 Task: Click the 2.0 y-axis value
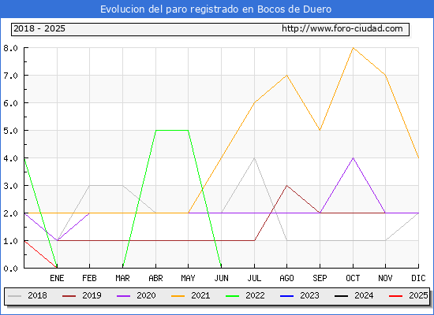pyautogui.click(x=10, y=213)
